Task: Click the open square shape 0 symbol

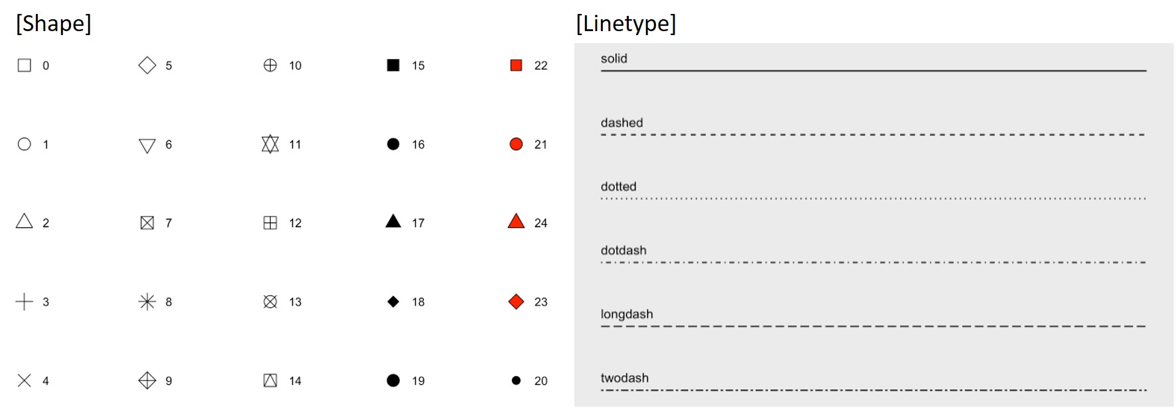Action: [25, 66]
